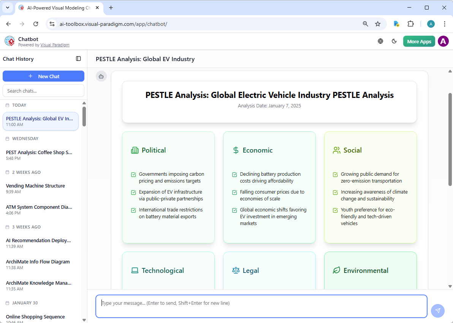The width and height of the screenshot is (453, 323).
Task: Open the account avatar icon labeled A
Action: coord(443,41)
